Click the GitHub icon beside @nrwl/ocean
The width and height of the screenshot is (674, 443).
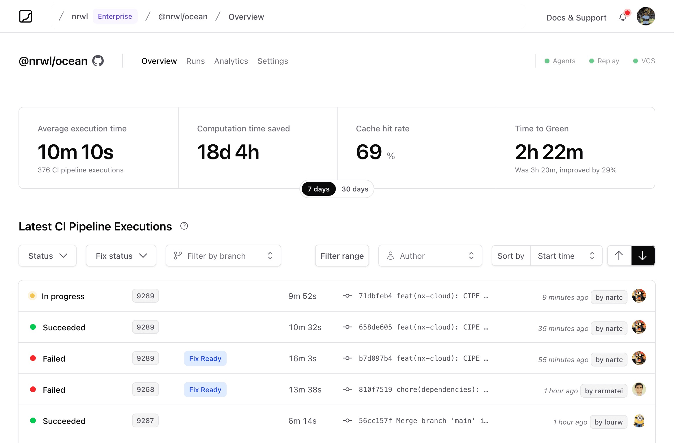pyautogui.click(x=98, y=61)
